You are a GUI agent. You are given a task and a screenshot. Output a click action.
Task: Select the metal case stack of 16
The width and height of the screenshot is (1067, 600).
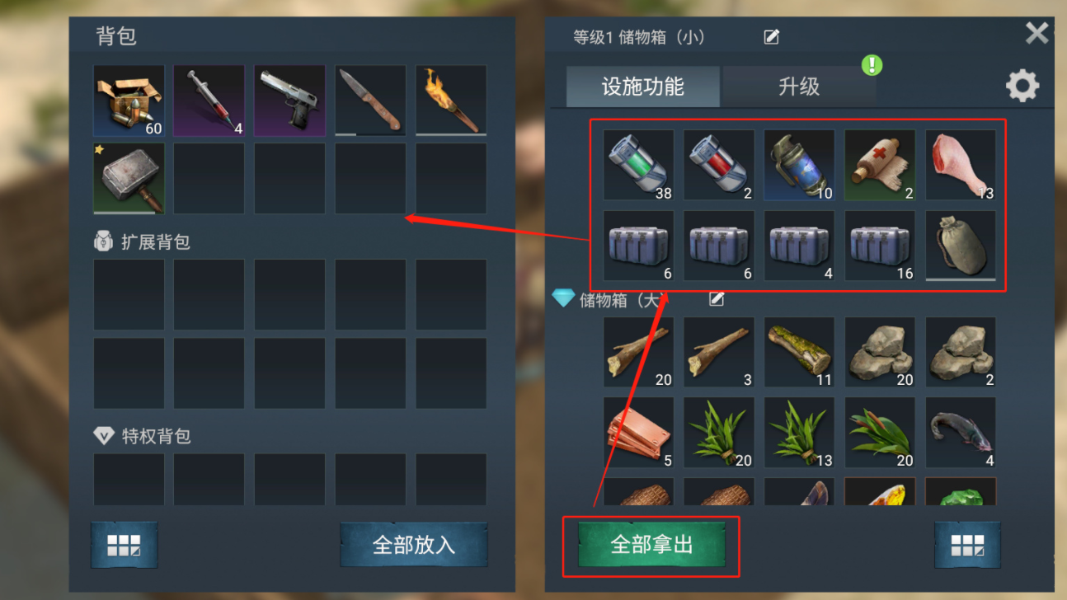(880, 246)
